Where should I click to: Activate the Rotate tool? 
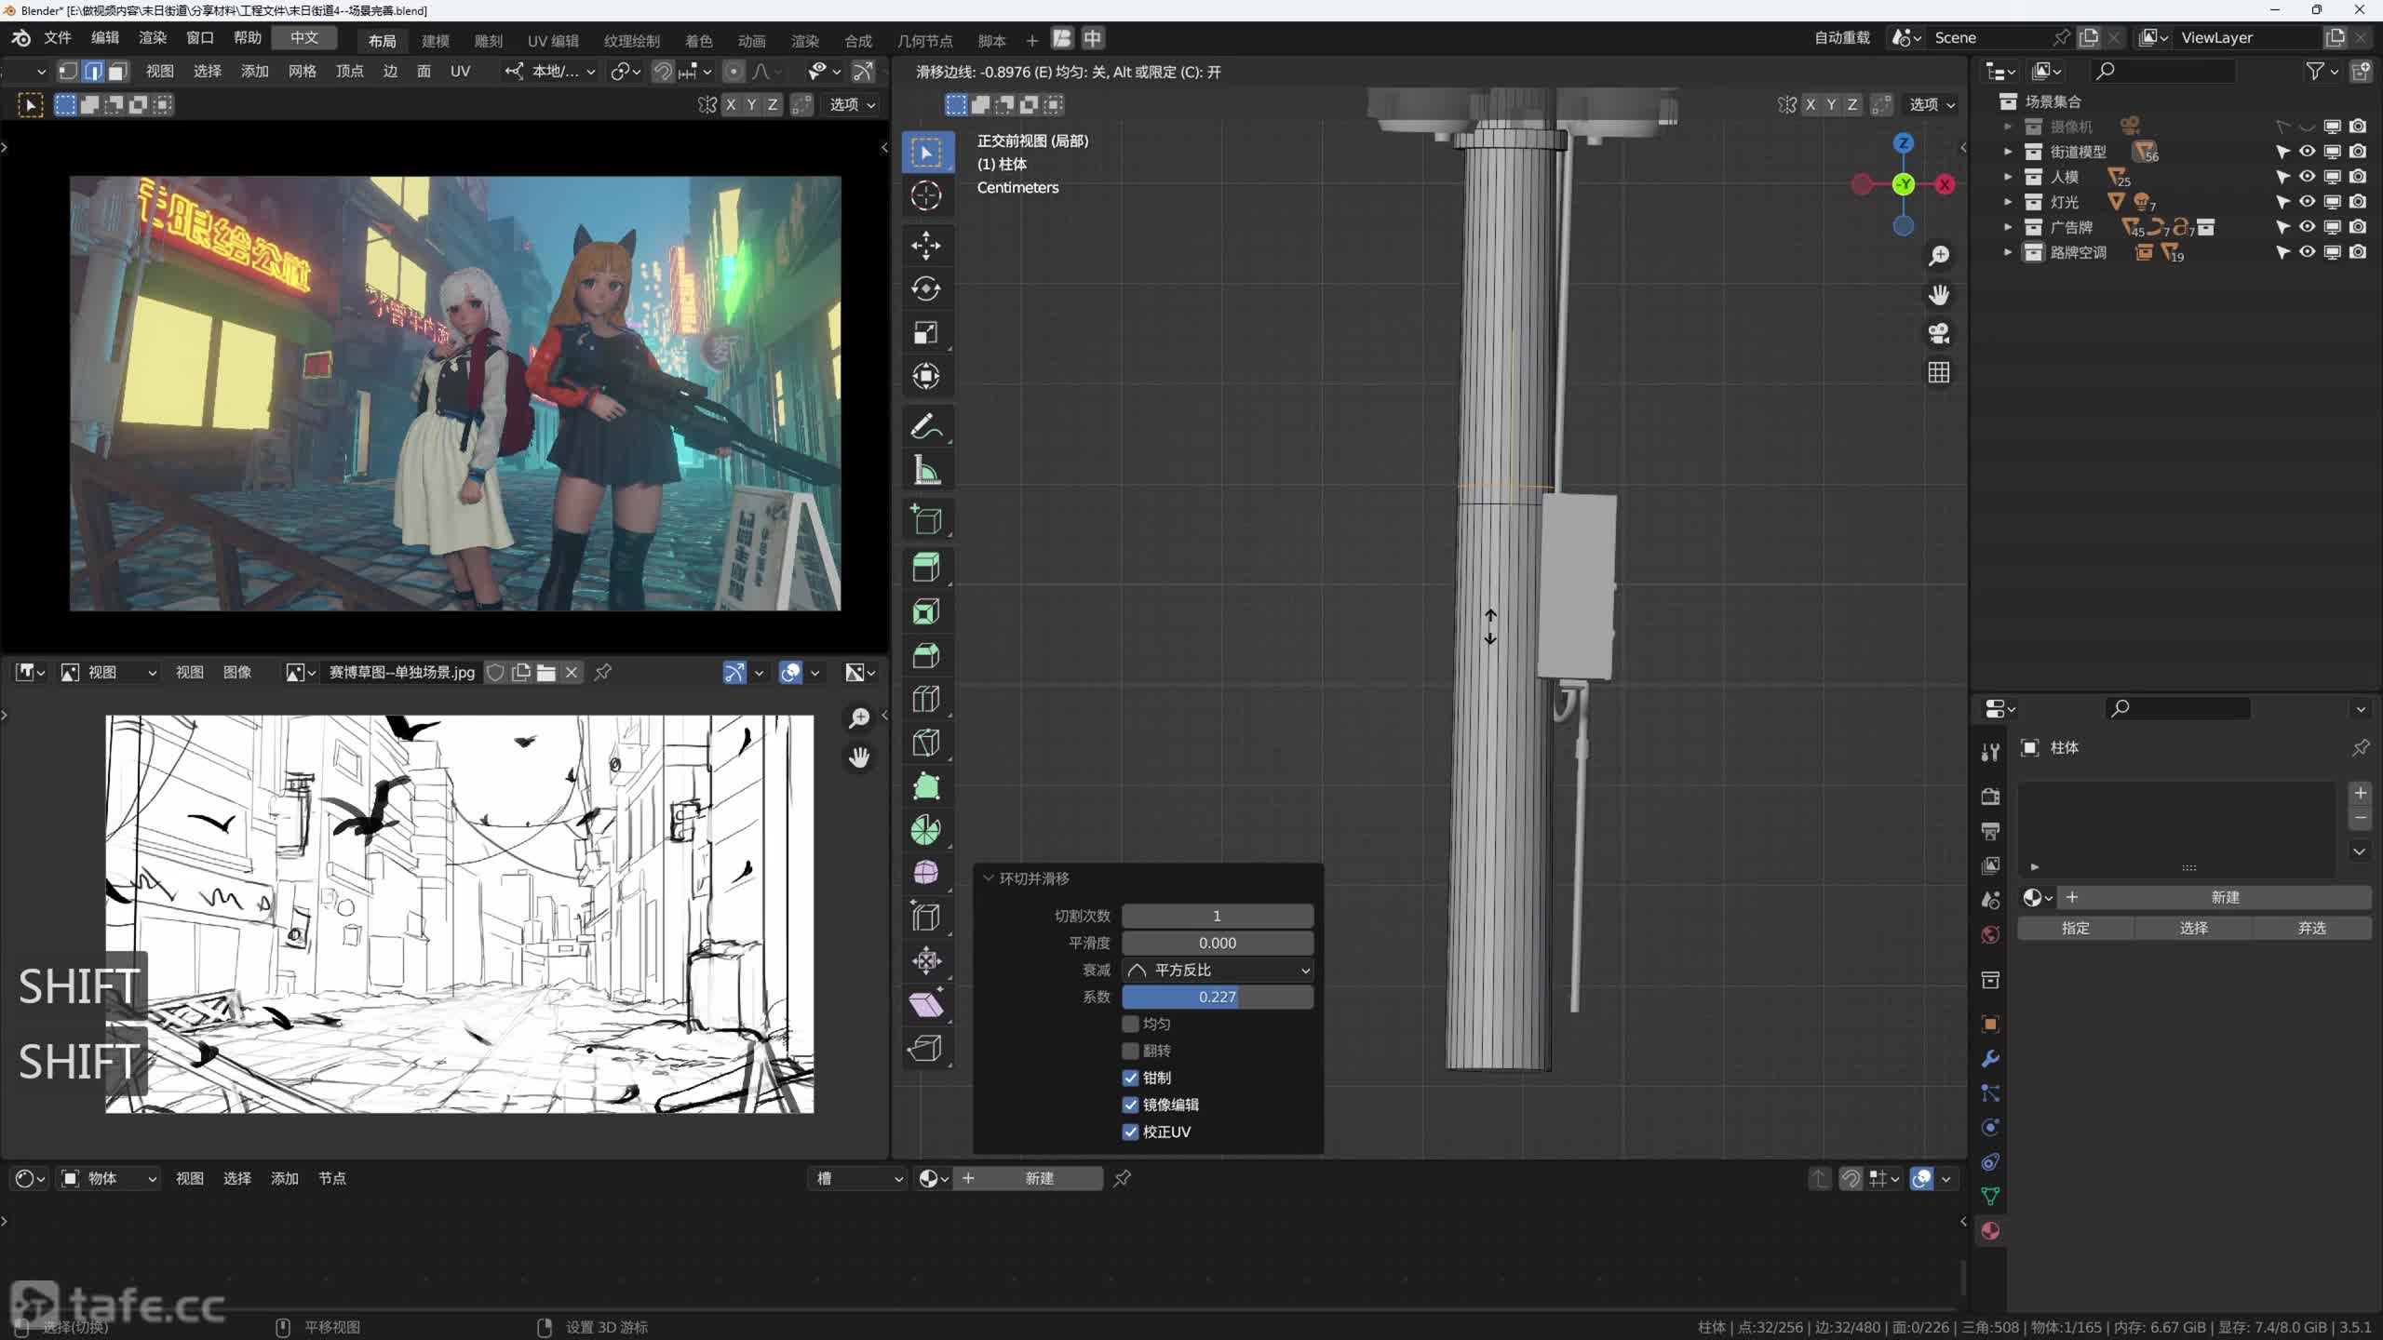(926, 289)
